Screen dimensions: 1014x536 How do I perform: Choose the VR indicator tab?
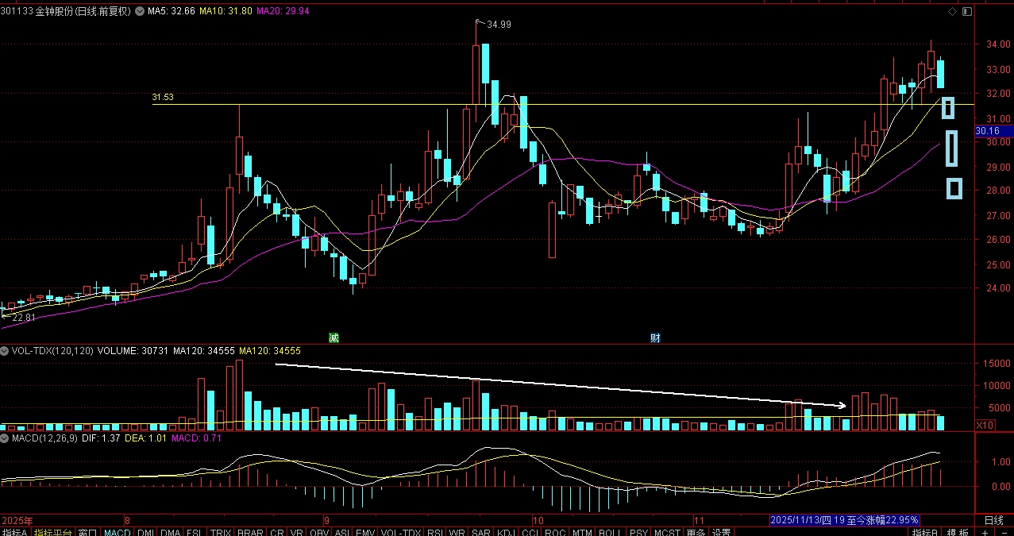[x=296, y=533]
